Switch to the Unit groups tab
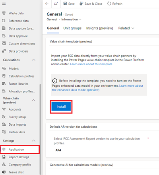Image resolution: width=159 pixels, height=175 pixels. (72, 28)
